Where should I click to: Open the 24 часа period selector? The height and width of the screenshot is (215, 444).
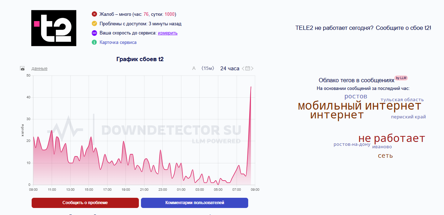pos(230,69)
